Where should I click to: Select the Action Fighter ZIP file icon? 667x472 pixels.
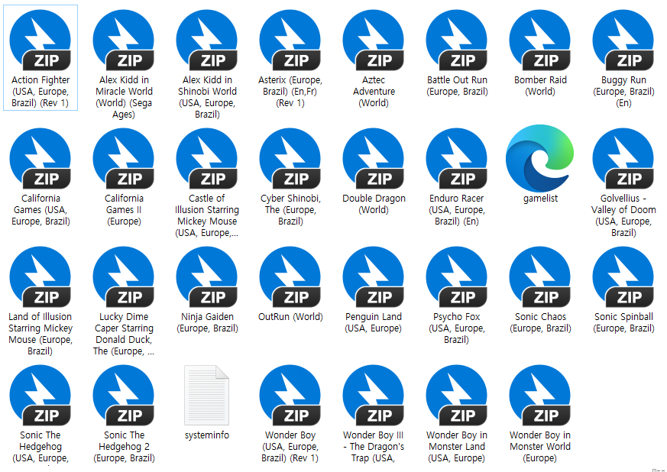40,40
